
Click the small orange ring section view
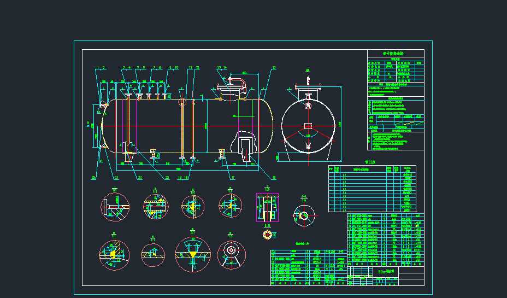click(x=267, y=235)
